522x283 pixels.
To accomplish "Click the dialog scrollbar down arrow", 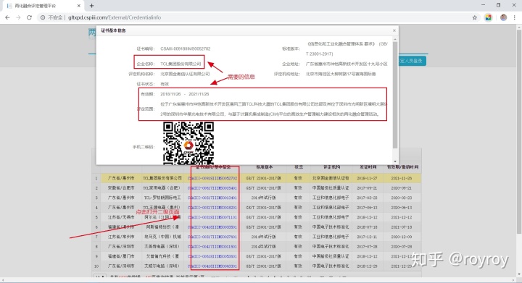I will [x=395, y=161].
